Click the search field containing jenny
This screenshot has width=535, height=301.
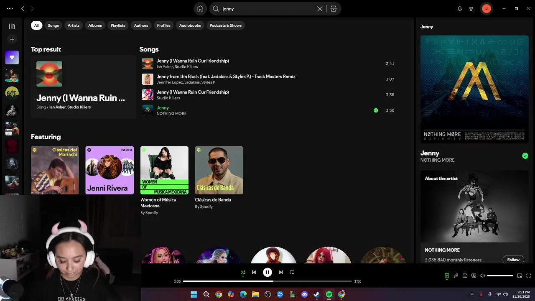267,9
